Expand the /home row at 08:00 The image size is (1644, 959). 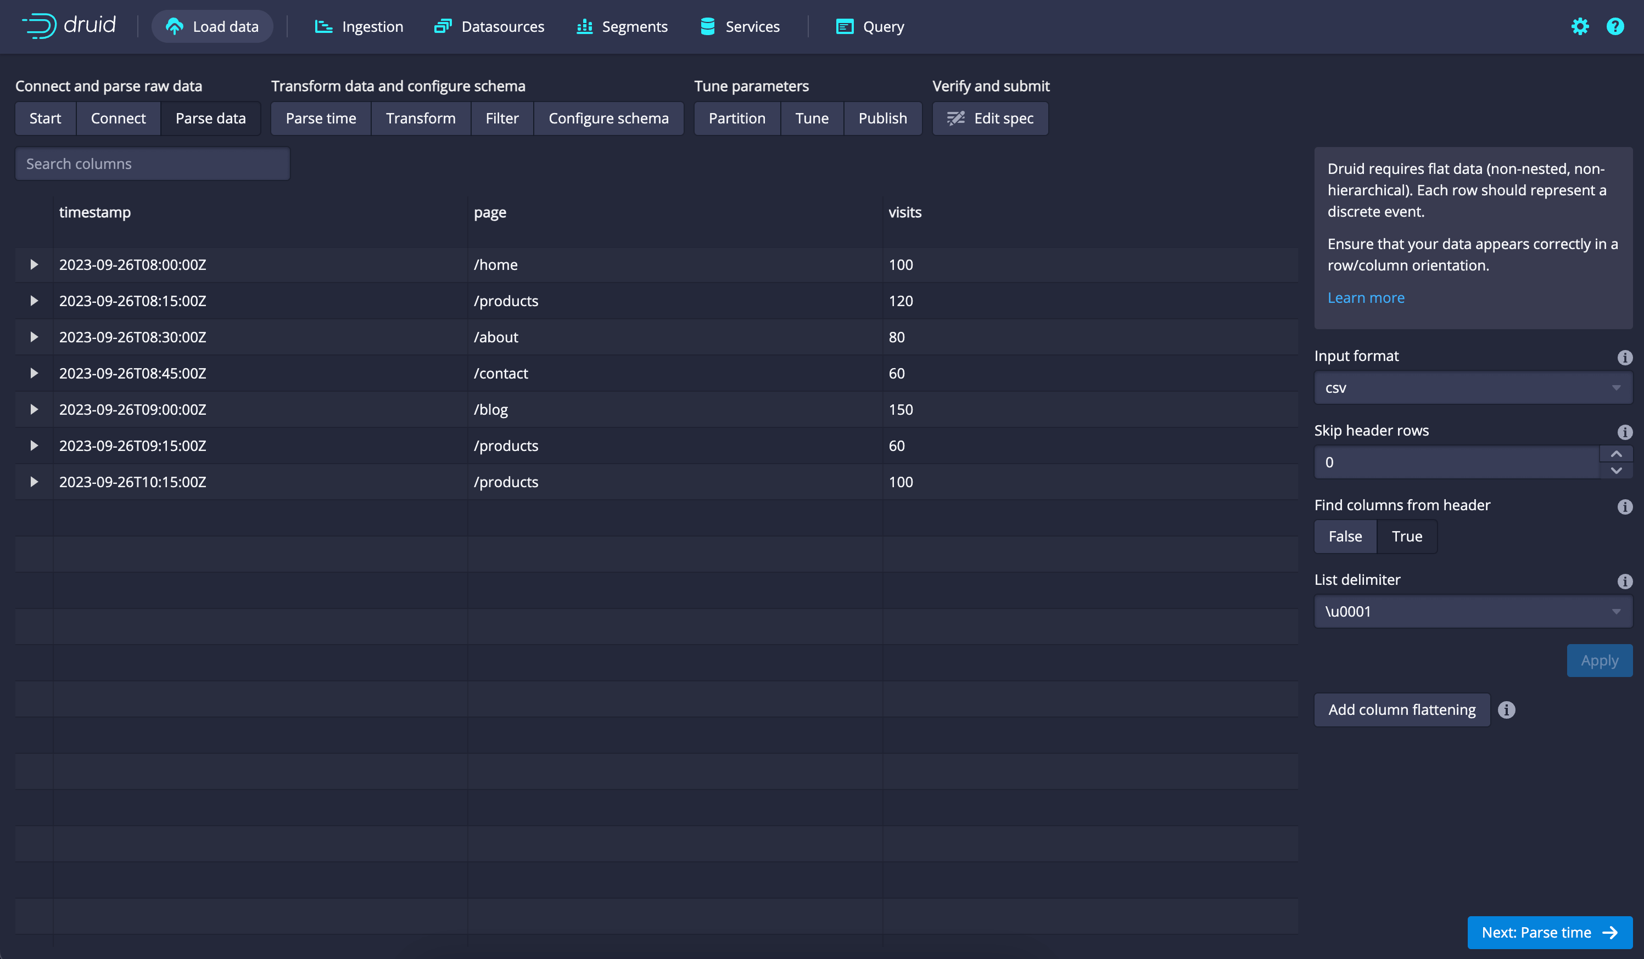coord(34,264)
